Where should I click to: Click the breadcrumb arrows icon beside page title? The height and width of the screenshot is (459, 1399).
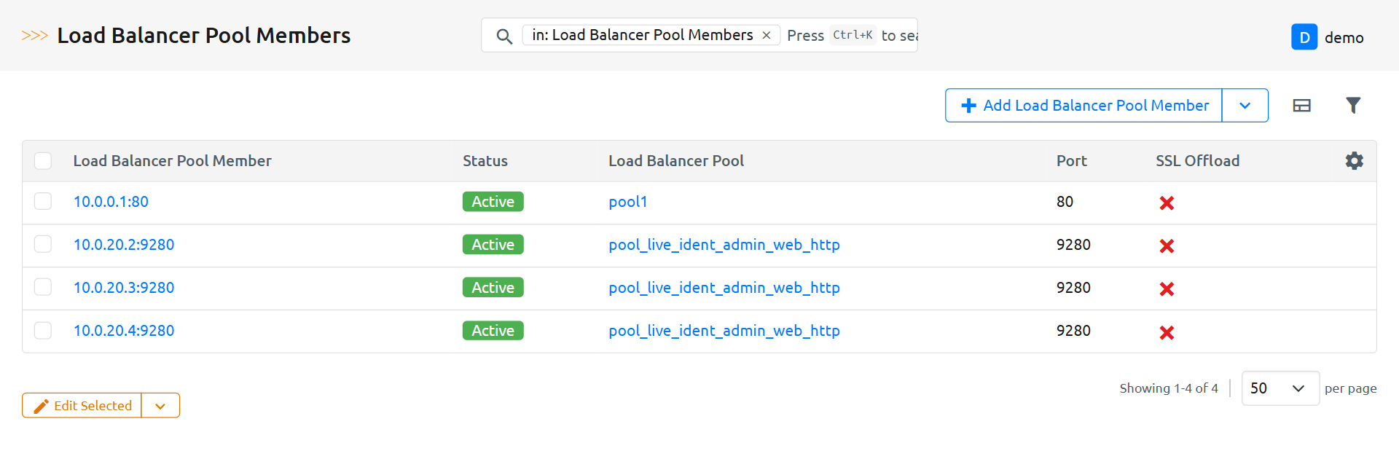34,36
